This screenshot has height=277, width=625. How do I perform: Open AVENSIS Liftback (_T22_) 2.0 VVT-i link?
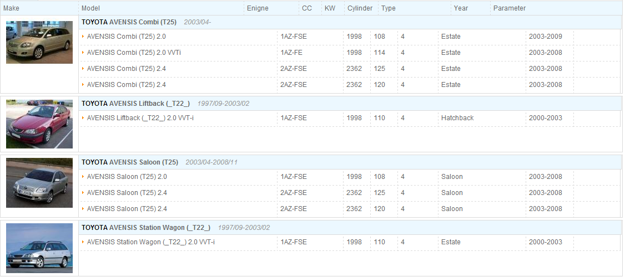(x=140, y=118)
